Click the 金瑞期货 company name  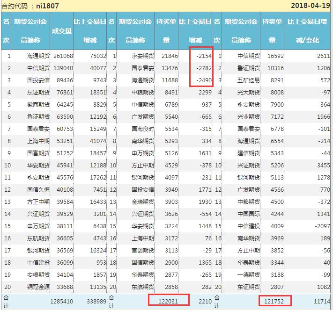(143, 202)
